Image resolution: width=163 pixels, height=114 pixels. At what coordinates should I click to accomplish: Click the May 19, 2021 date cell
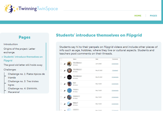click(x=99, y=77)
